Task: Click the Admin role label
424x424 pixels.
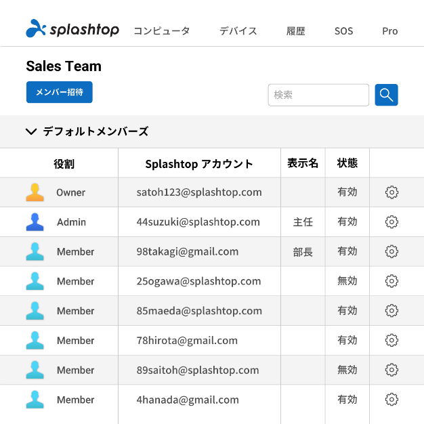Action: (71, 222)
